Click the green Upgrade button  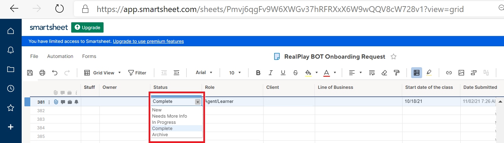(87, 27)
